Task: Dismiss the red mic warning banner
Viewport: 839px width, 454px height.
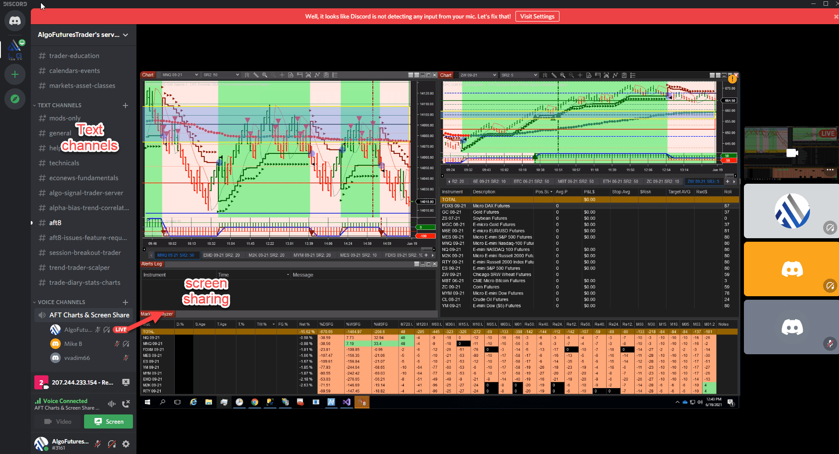Action: pyautogui.click(x=836, y=17)
